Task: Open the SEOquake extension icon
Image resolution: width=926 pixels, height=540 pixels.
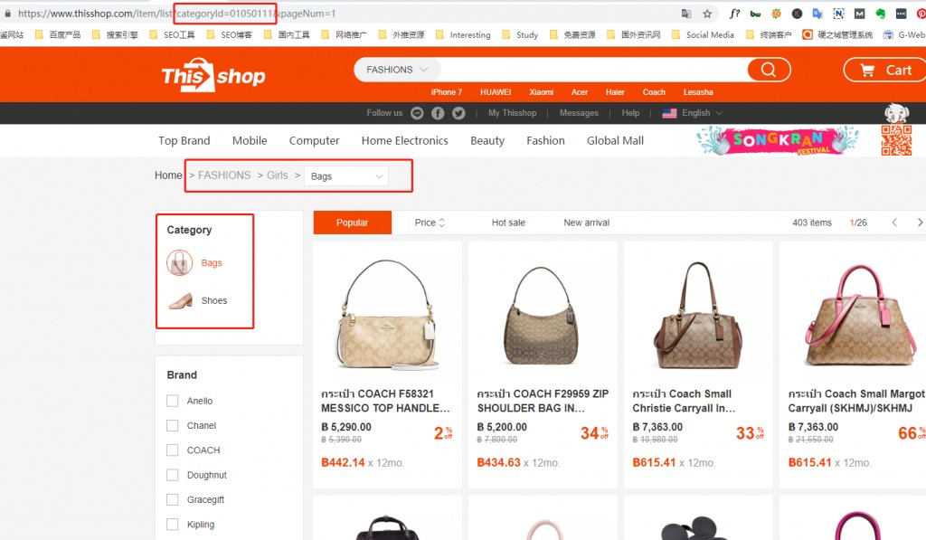Action: coord(776,14)
